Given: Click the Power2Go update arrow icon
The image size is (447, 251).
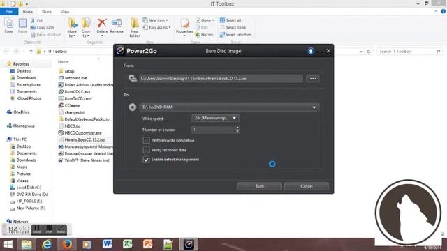Looking at the screenshot, I should tap(311, 51).
